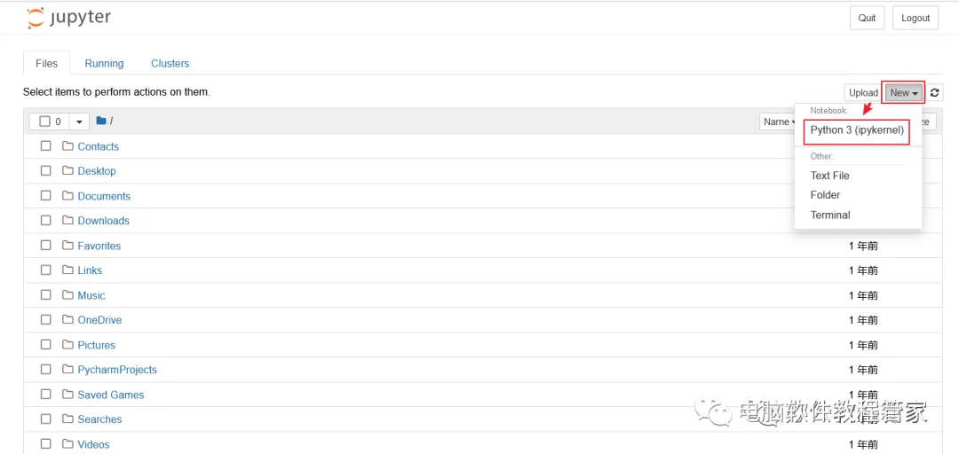959x454 pixels.
Task: Expand the New dropdown button
Action: (x=904, y=92)
